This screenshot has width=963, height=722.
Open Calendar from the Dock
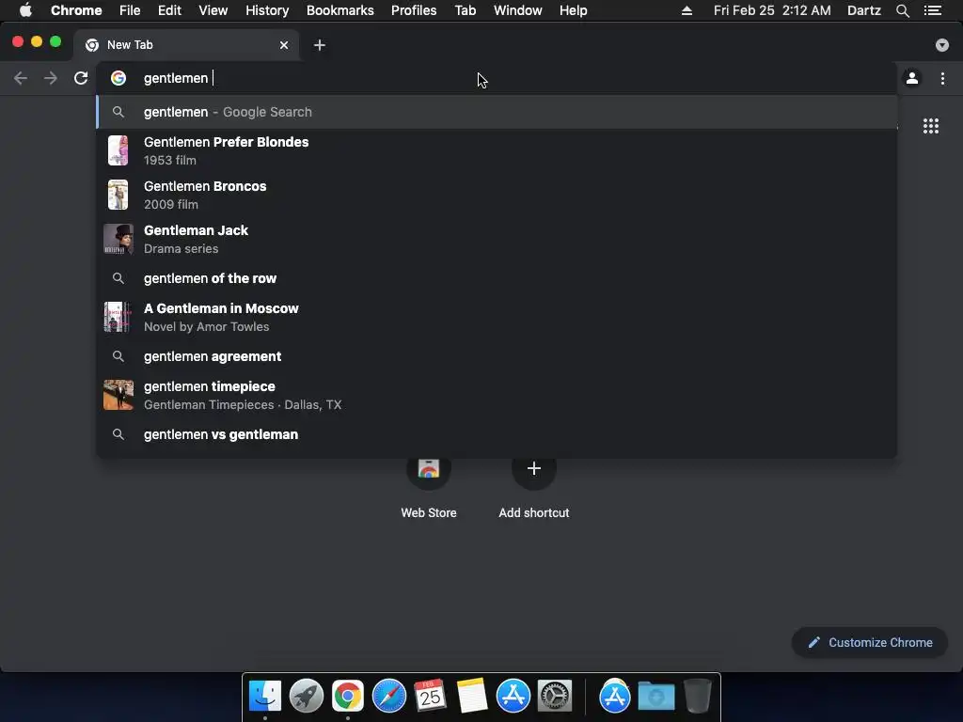(430, 696)
